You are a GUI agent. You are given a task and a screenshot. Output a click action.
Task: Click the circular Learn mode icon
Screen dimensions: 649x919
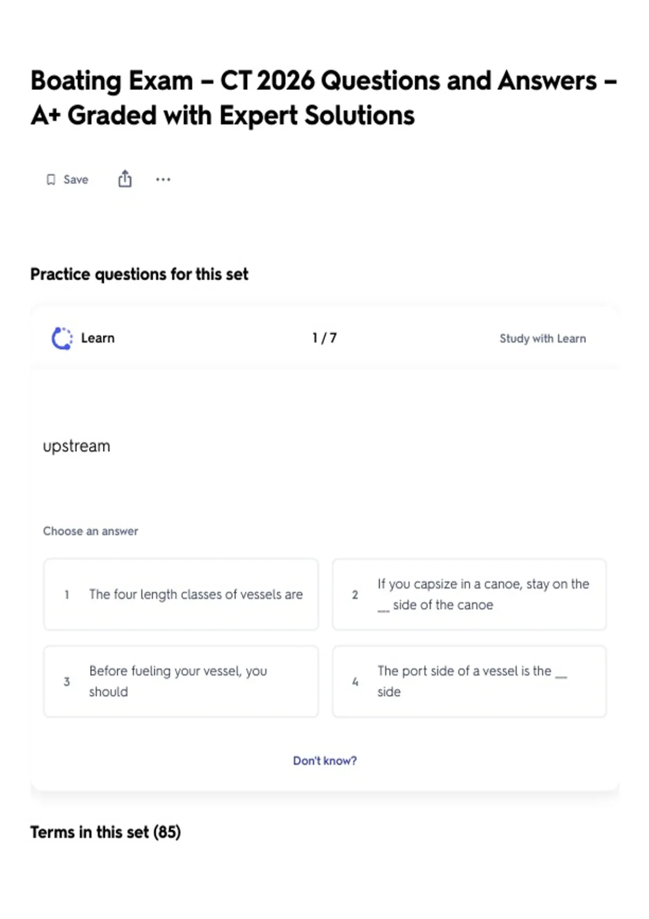coord(62,338)
